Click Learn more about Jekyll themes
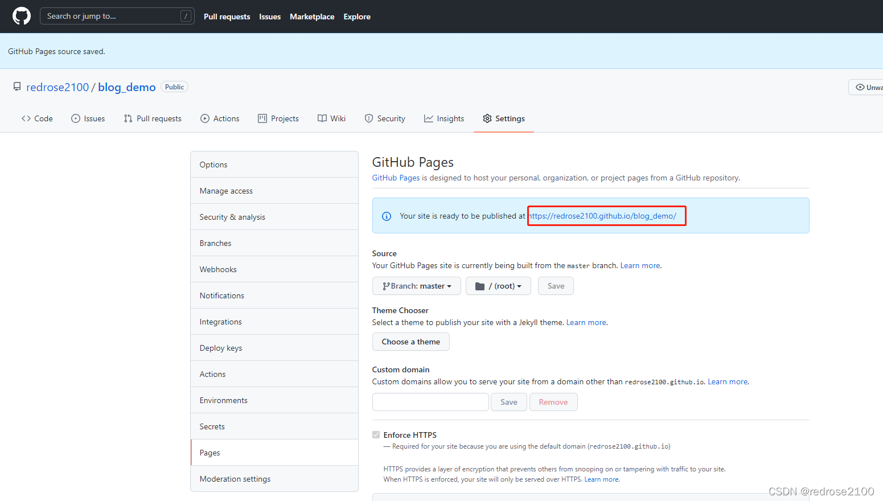This screenshot has height=501, width=883. coord(586,322)
